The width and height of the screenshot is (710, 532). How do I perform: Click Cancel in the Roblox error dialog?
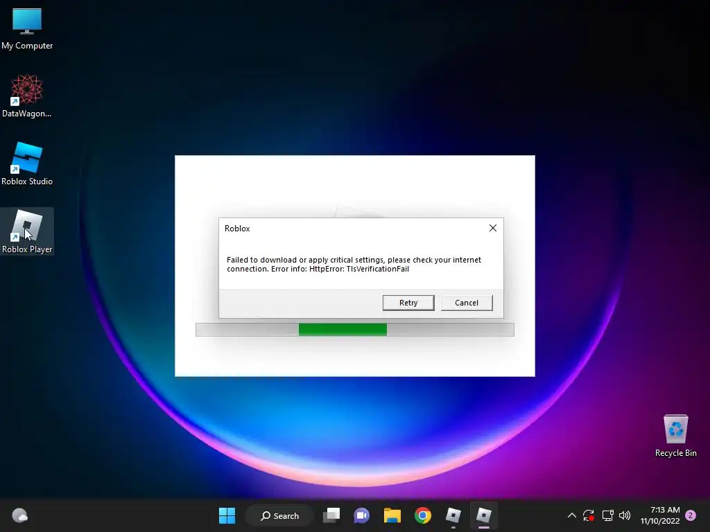(x=467, y=303)
